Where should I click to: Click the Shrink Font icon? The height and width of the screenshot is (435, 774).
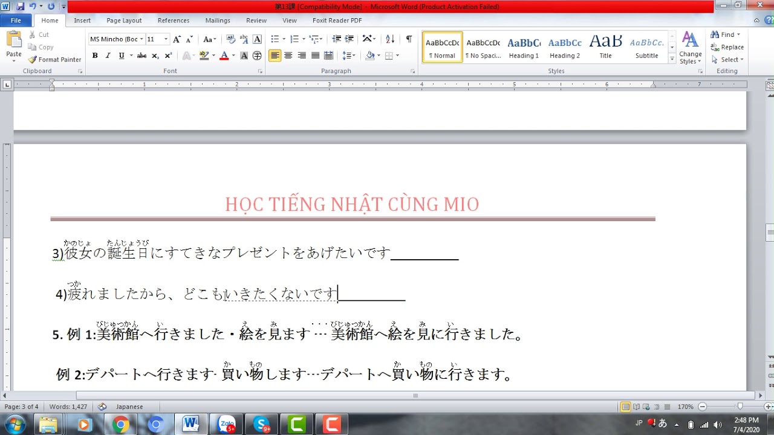coord(189,39)
